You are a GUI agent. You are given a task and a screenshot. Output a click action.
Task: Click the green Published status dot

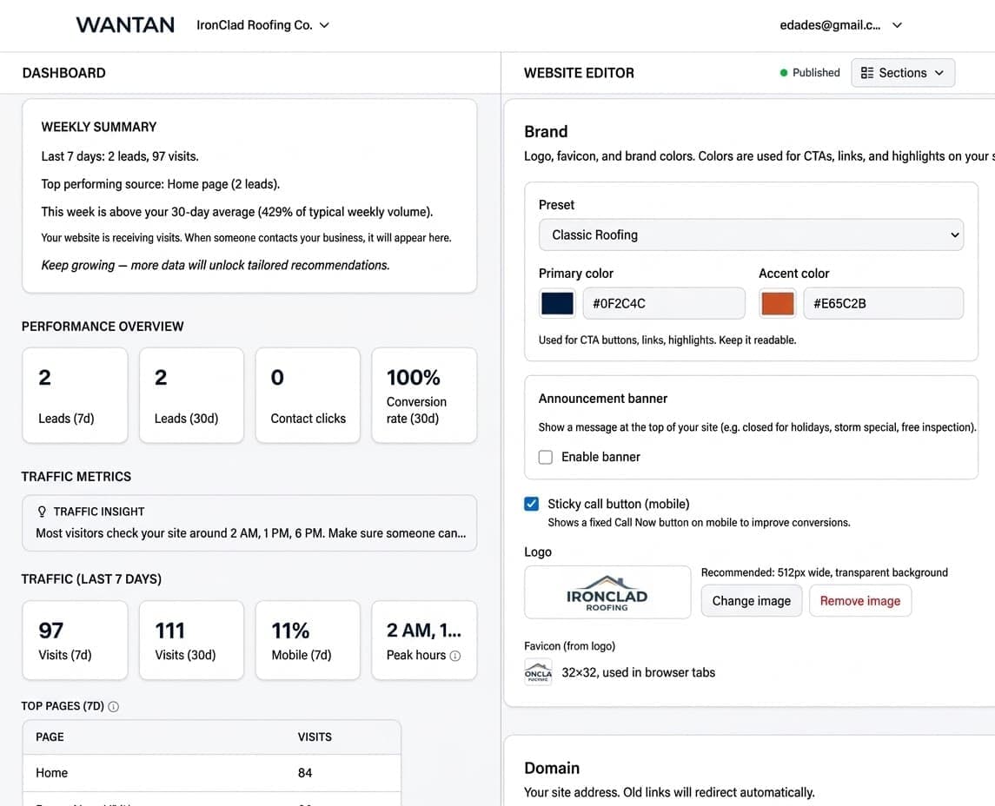click(x=781, y=73)
